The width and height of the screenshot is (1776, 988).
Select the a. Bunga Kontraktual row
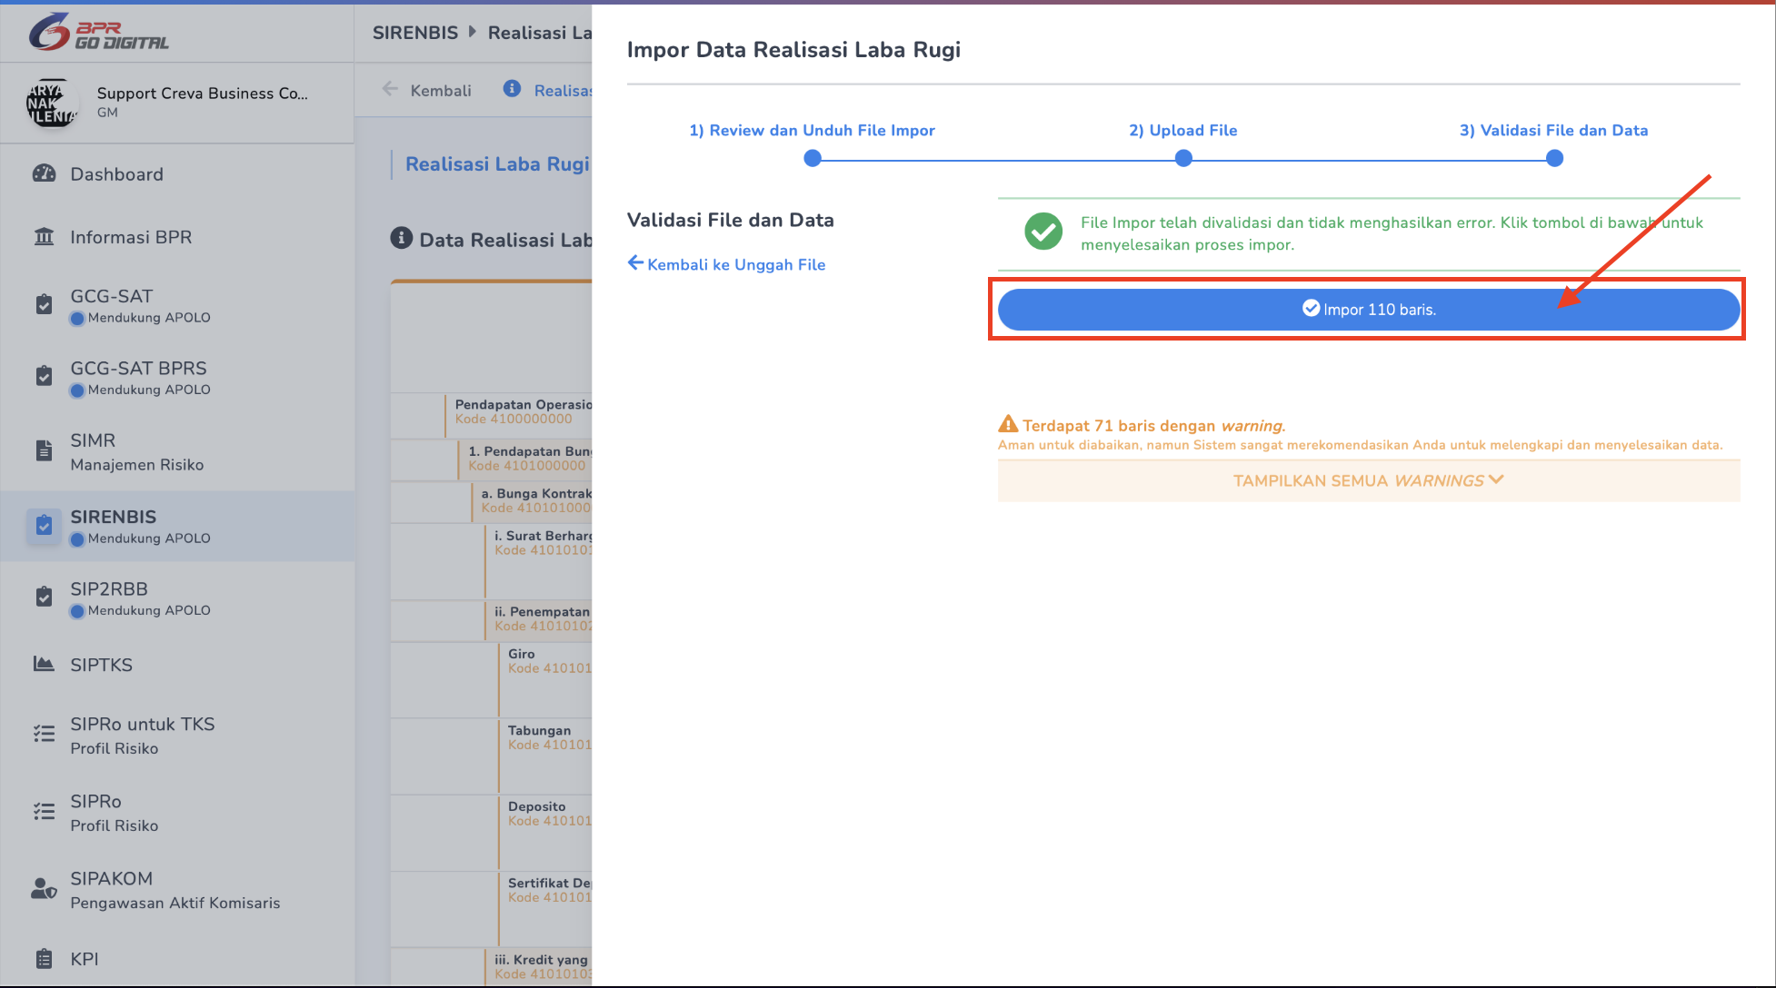[x=492, y=501]
